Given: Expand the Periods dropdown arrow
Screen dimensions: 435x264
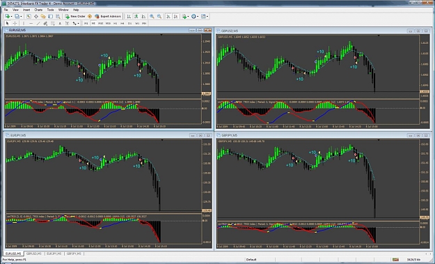Looking at the screenshot, I should [198, 17].
